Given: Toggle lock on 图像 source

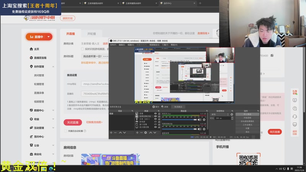Looking at the screenshot, I should [159, 114].
